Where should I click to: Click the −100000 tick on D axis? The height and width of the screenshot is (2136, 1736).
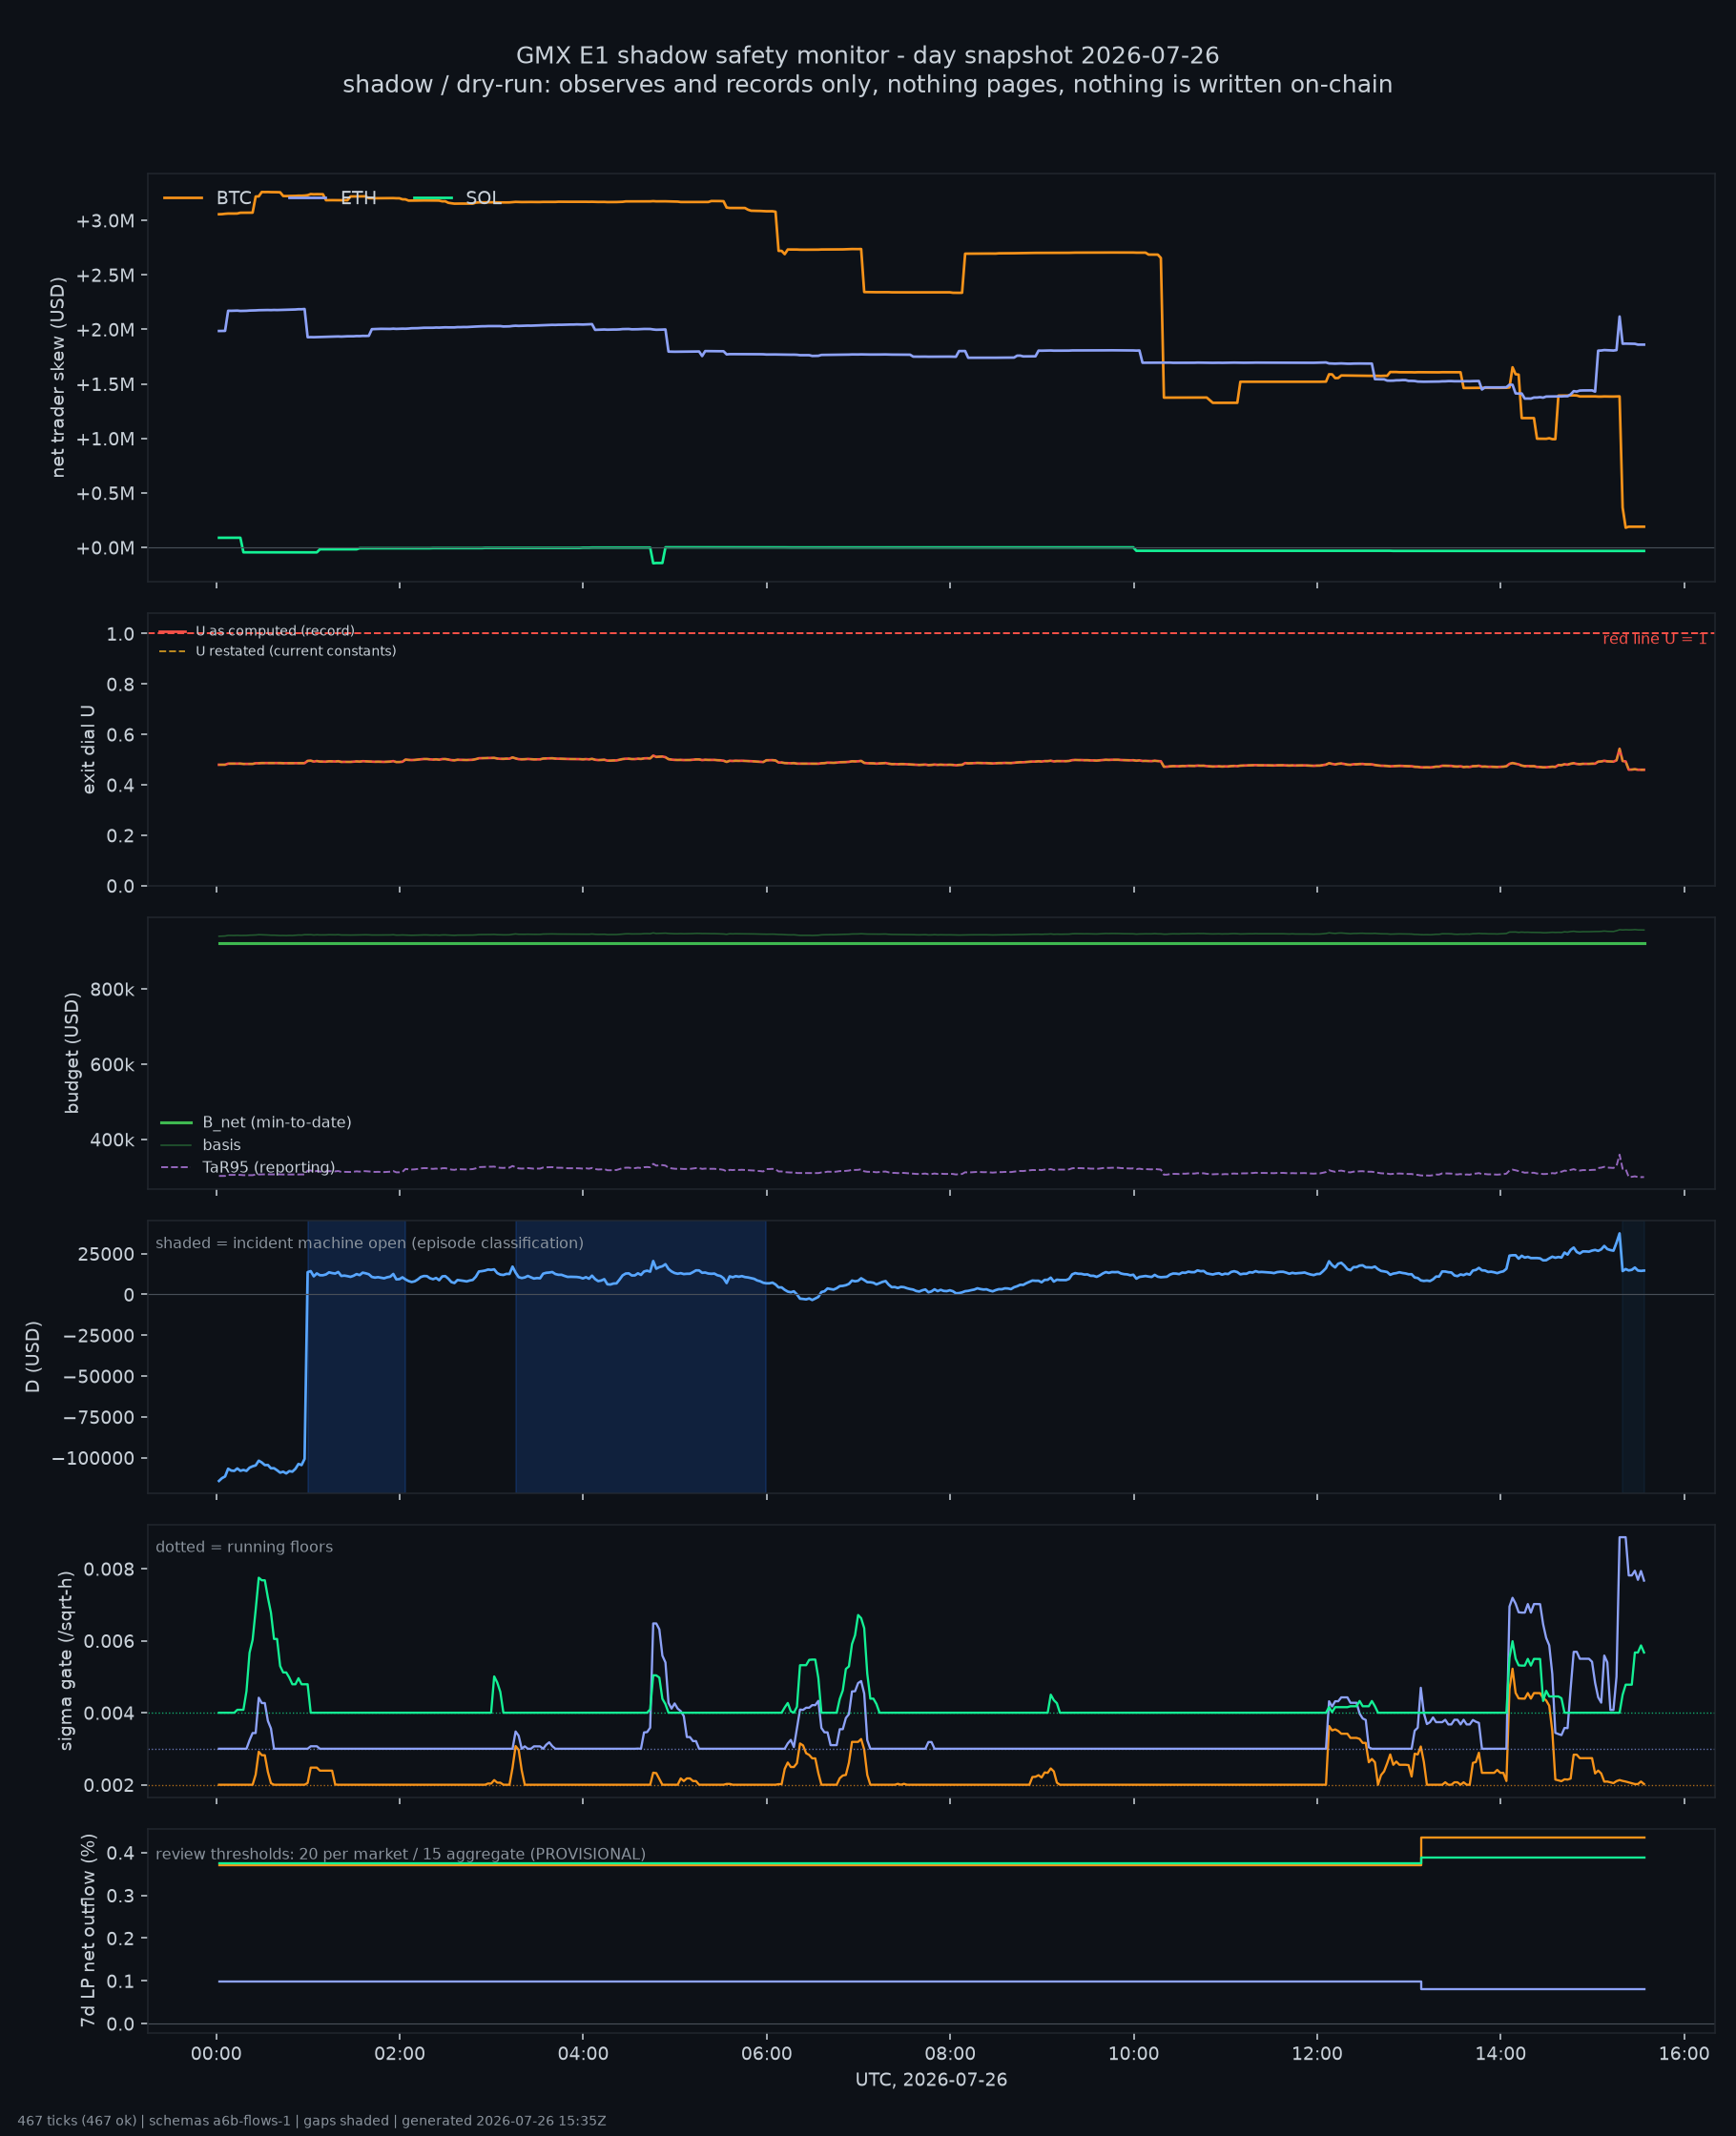93,1458
